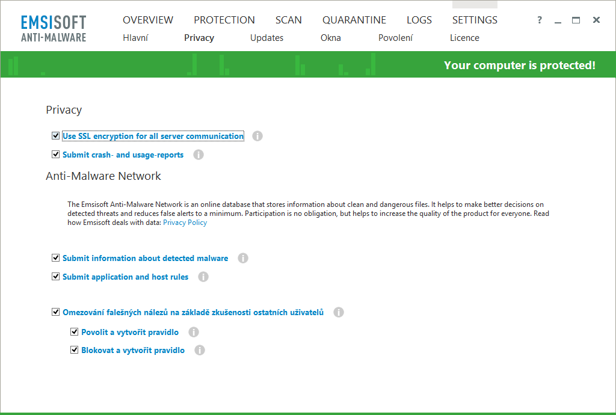
Task: Open the LOGS section
Action: 419,20
